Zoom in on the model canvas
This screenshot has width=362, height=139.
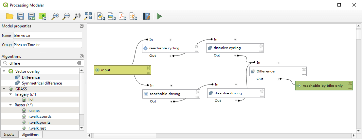point(56,16)
